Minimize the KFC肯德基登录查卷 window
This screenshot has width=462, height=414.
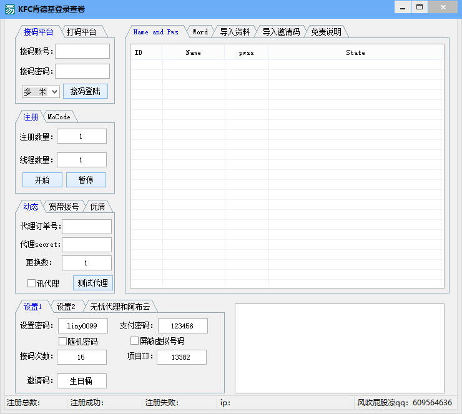(x=403, y=7)
